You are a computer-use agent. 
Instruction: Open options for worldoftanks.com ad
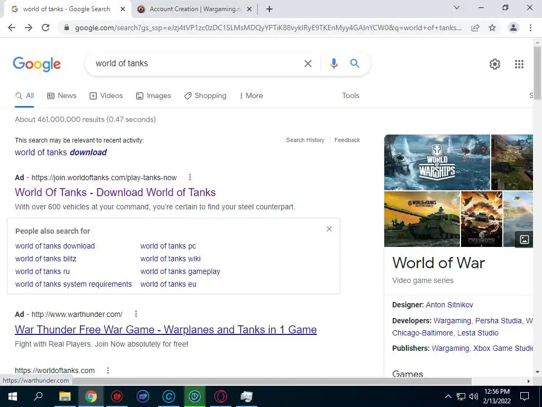pos(190,178)
